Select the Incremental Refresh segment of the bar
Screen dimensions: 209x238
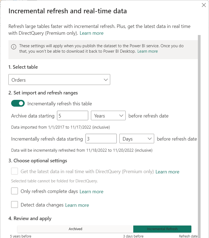(x=162, y=229)
